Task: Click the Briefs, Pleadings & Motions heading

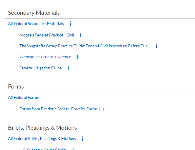Action: coord(43,128)
